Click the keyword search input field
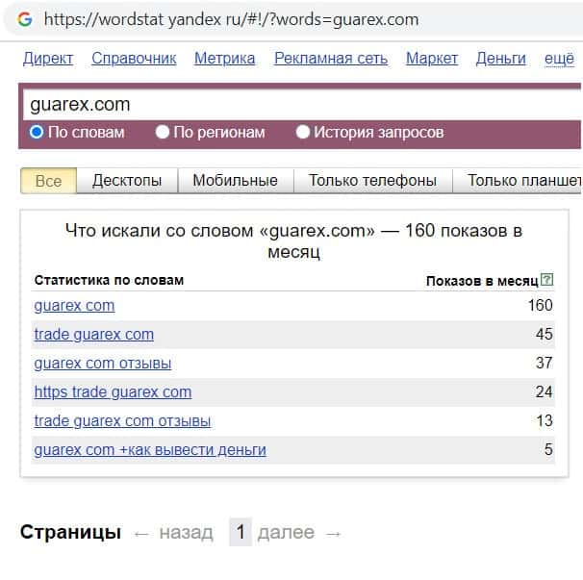 (x=289, y=104)
